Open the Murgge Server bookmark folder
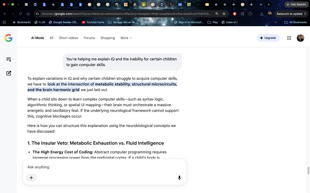Screen dimensions: 310x193 (x=122, y=22)
